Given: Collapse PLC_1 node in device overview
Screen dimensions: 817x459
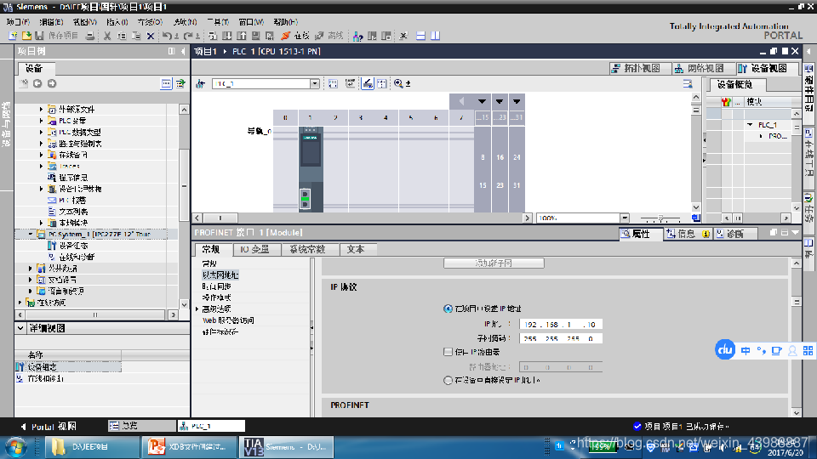Looking at the screenshot, I should (x=750, y=125).
